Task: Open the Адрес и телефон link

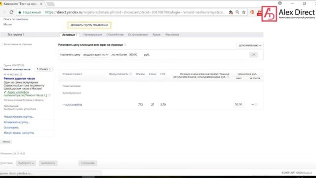Action: point(18,92)
